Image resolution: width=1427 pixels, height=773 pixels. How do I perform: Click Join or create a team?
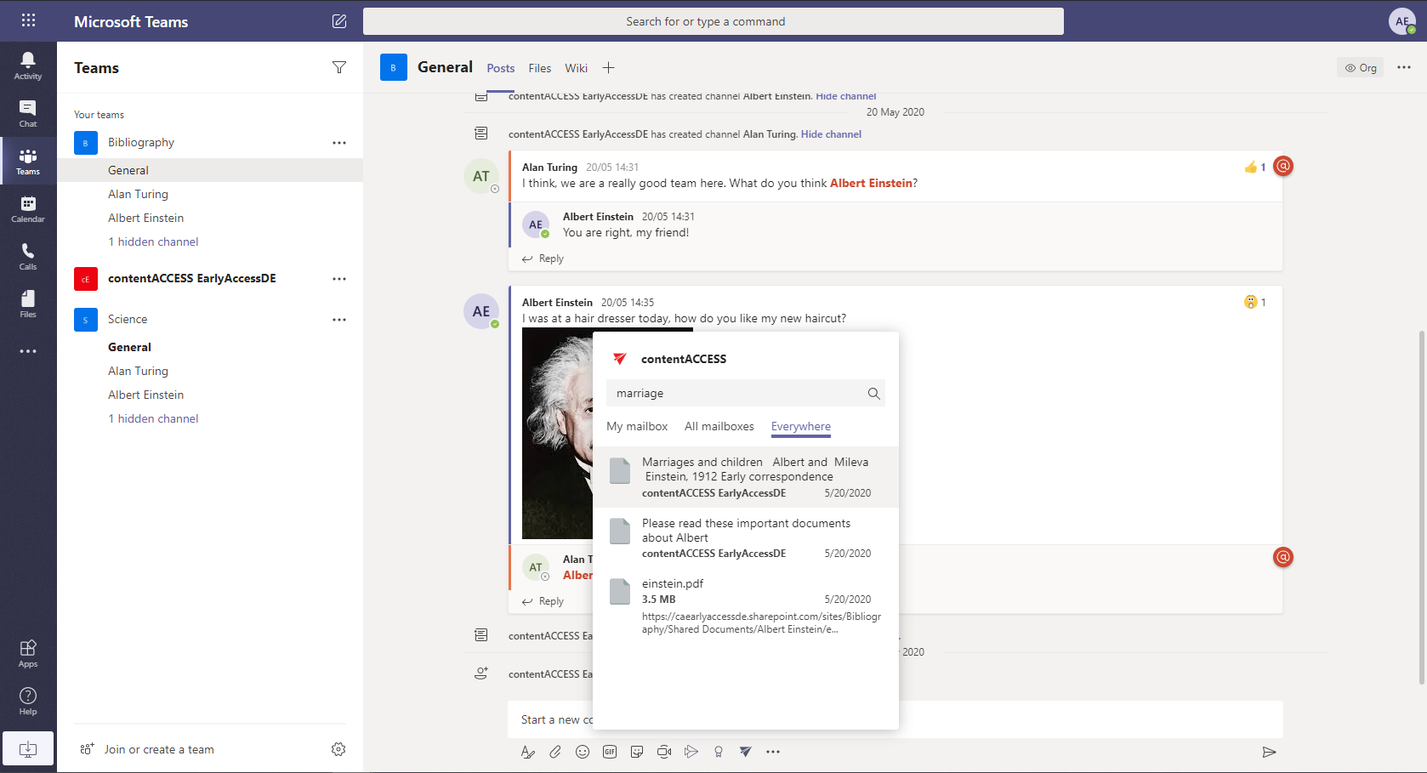(159, 749)
